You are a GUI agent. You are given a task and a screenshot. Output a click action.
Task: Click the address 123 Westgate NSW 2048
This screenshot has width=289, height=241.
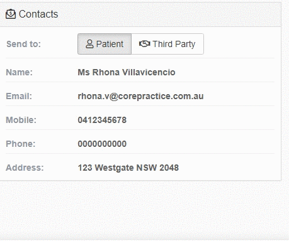[x=128, y=168]
